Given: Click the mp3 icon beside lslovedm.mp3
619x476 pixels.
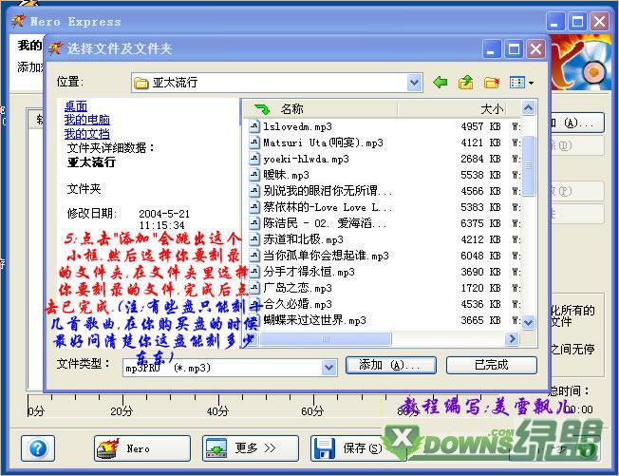Looking at the screenshot, I should pos(254,126).
